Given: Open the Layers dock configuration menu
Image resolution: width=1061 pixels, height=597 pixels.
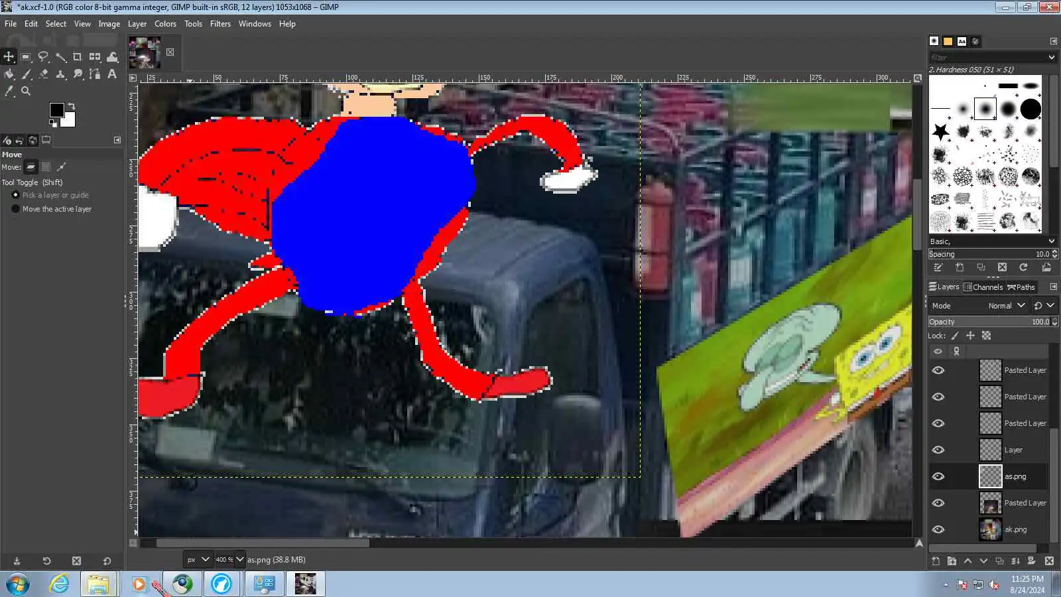Looking at the screenshot, I should (x=1053, y=287).
